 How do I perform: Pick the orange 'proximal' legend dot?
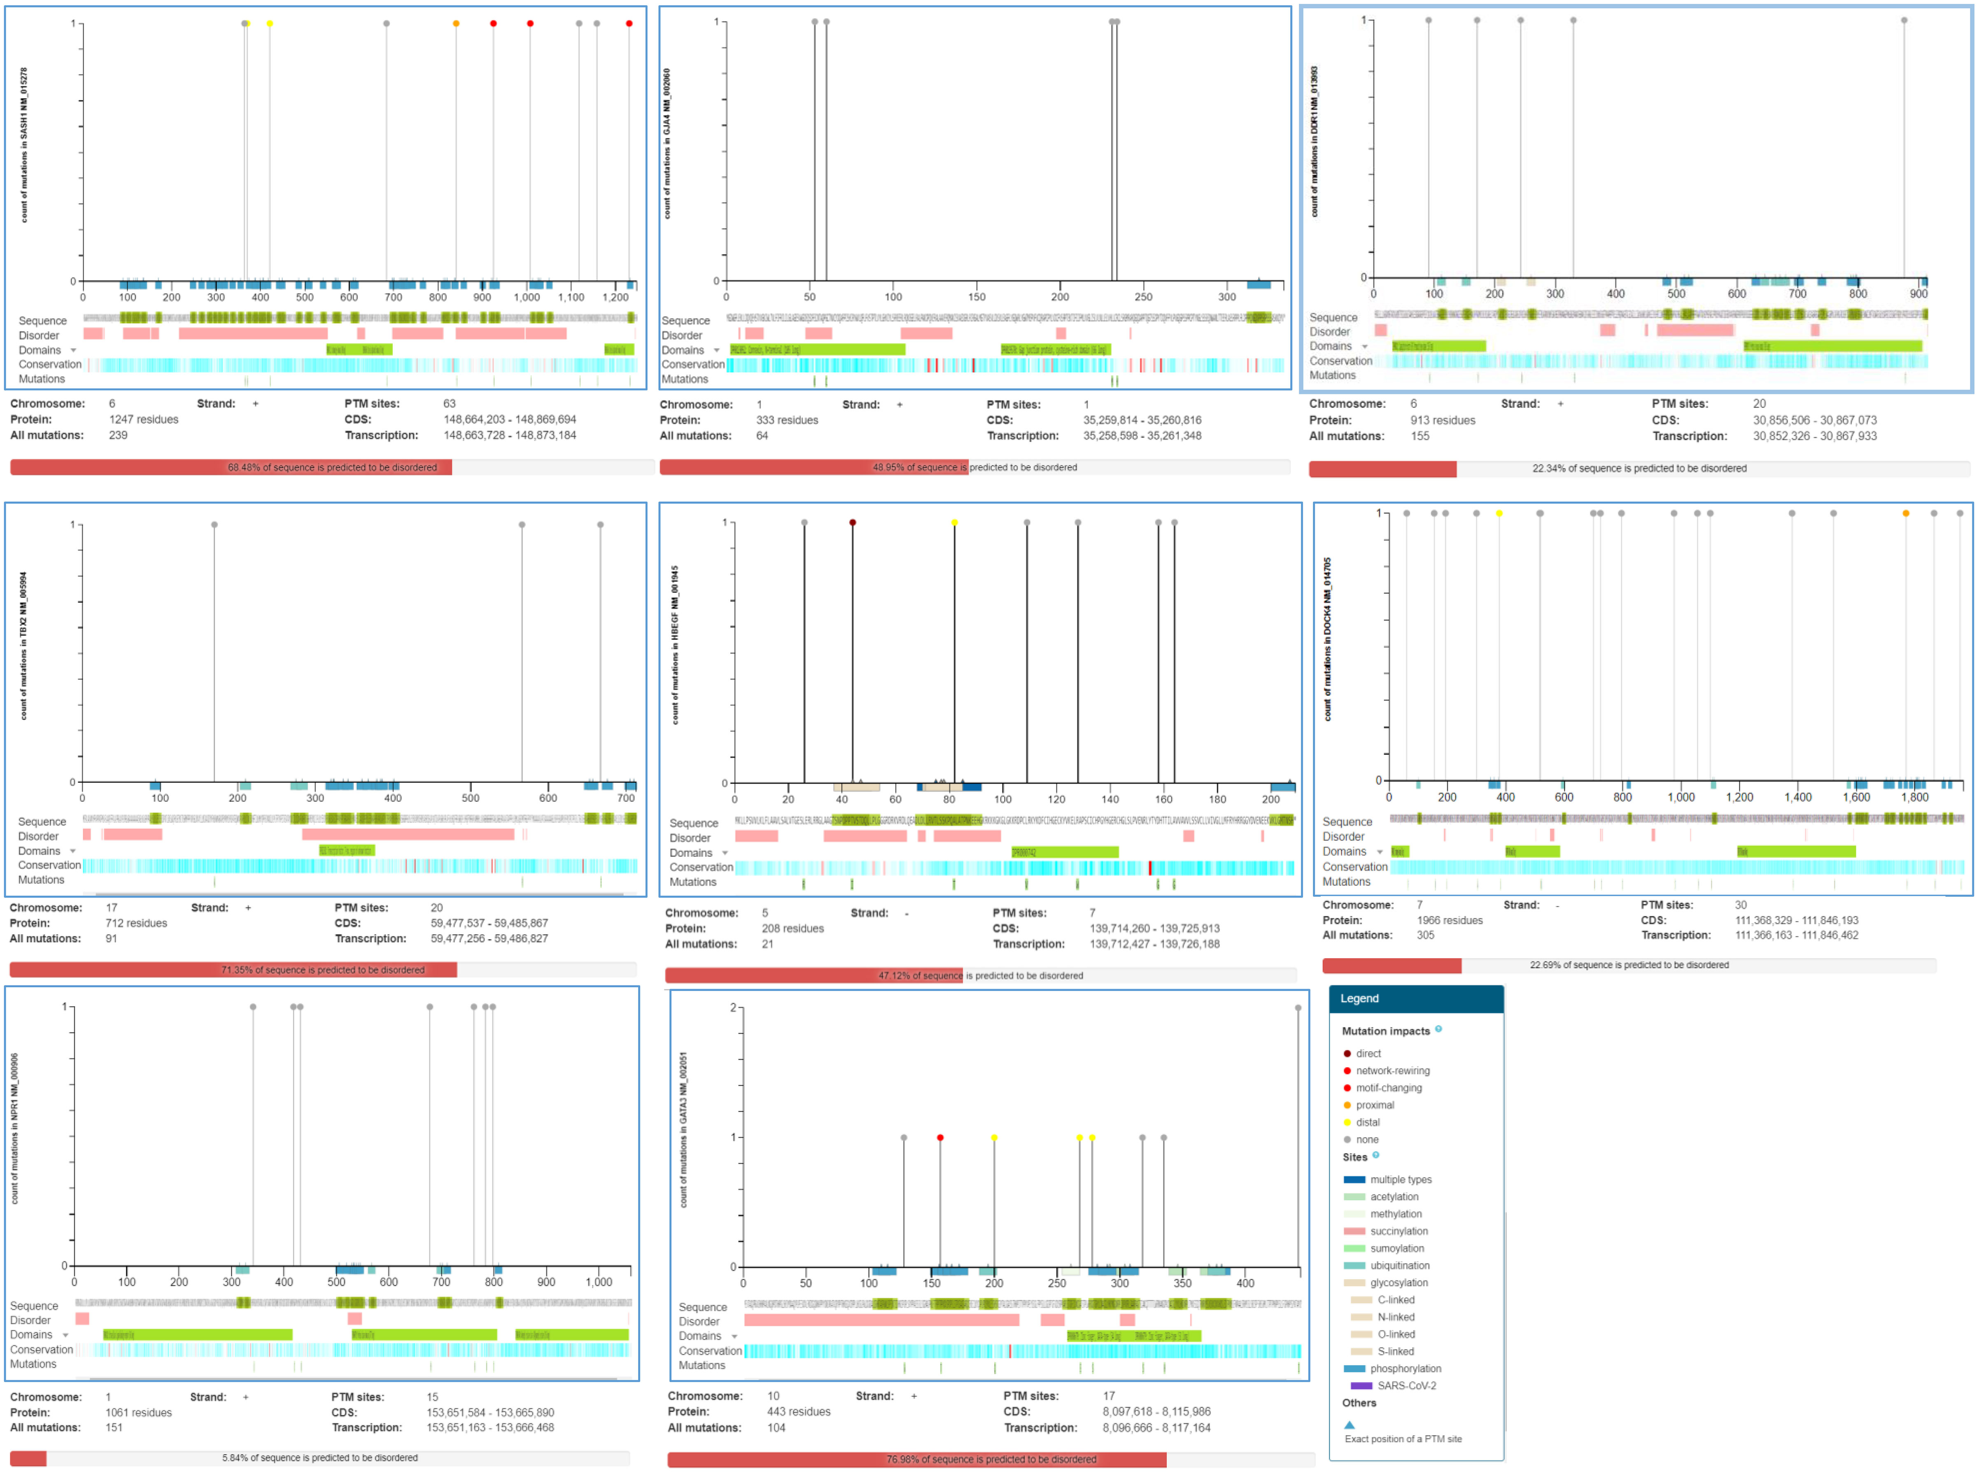[x=1347, y=1105]
